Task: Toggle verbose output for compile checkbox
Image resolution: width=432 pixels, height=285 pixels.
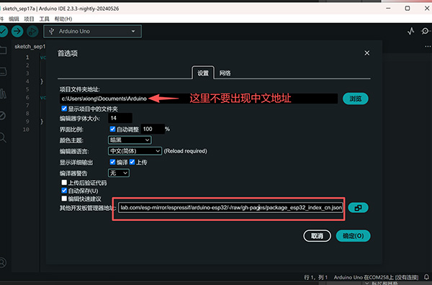Action: (x=112, y=162)
